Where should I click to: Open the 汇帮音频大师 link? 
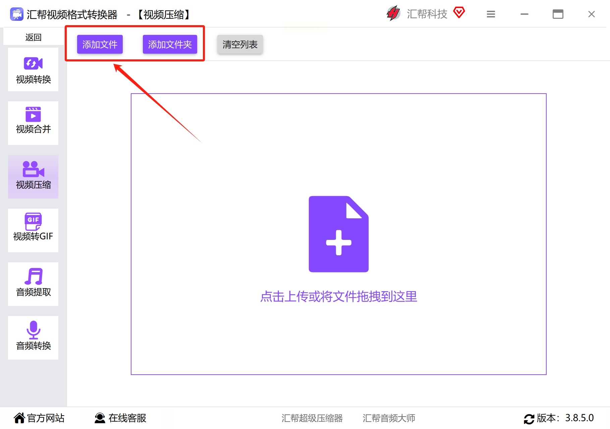click(389, 418)
